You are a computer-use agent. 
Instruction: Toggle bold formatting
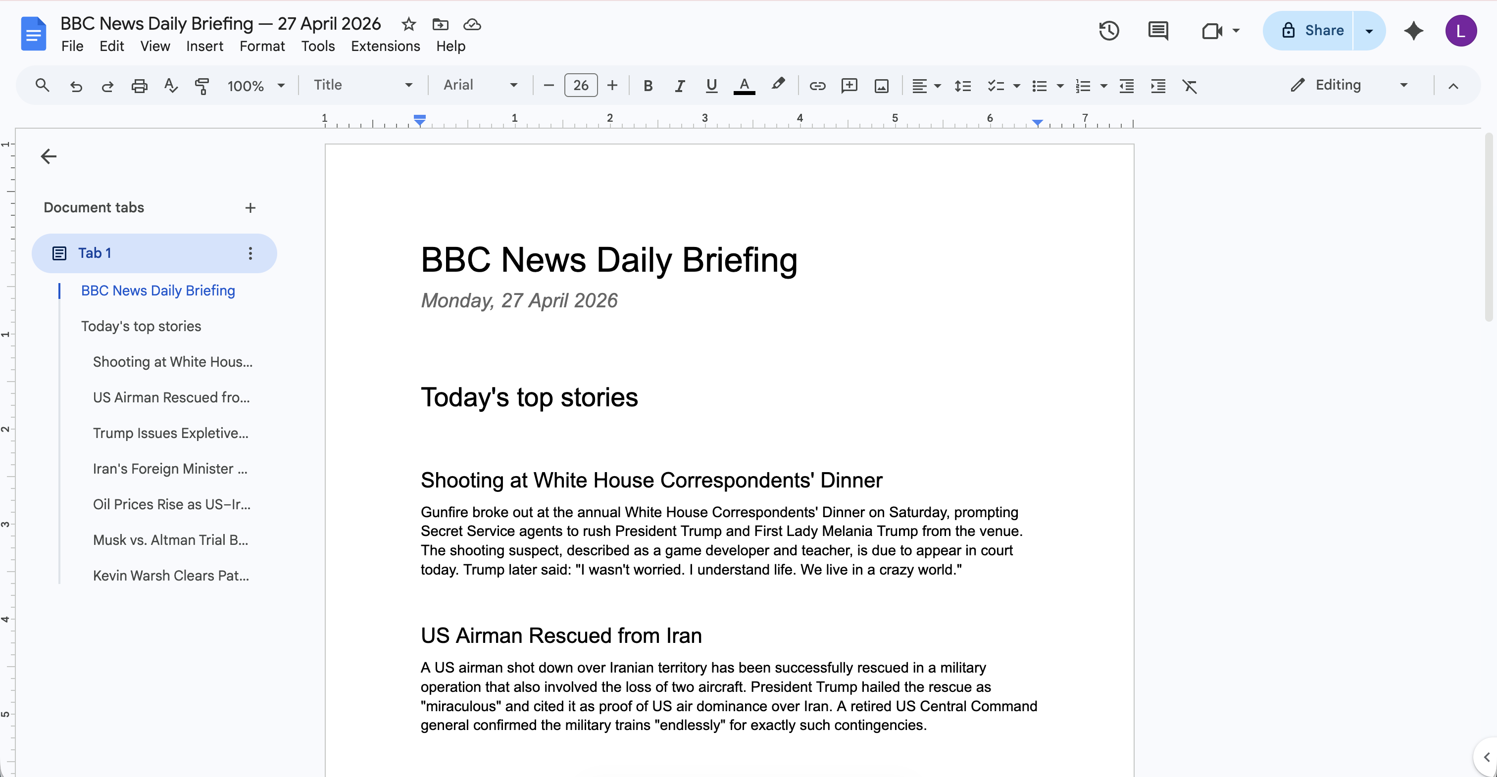pos(648,86)
